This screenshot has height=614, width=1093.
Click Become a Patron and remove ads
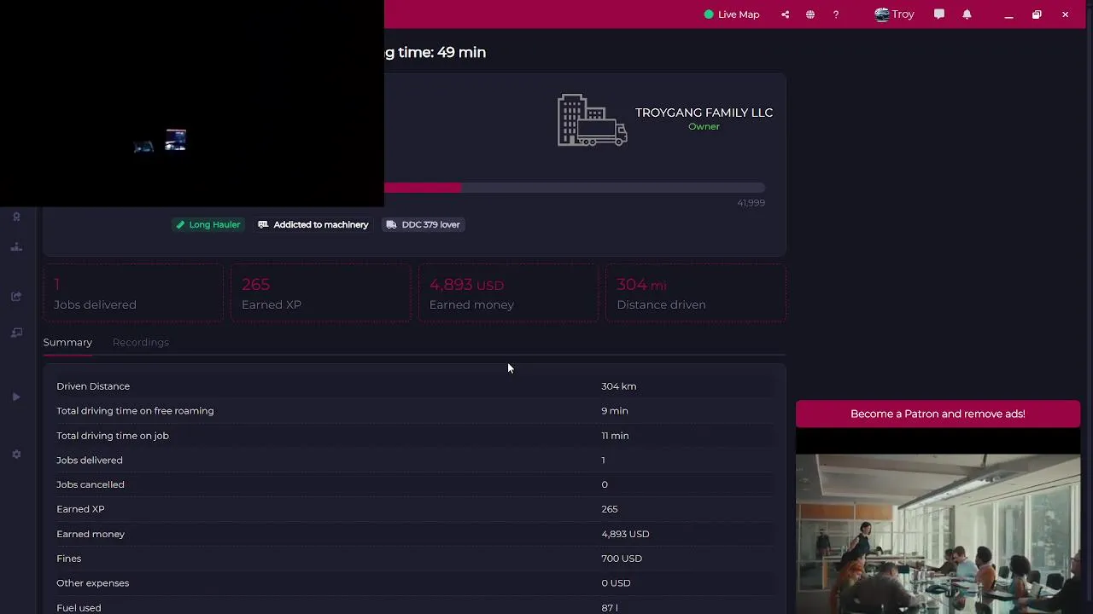click(x=938, y=414)
